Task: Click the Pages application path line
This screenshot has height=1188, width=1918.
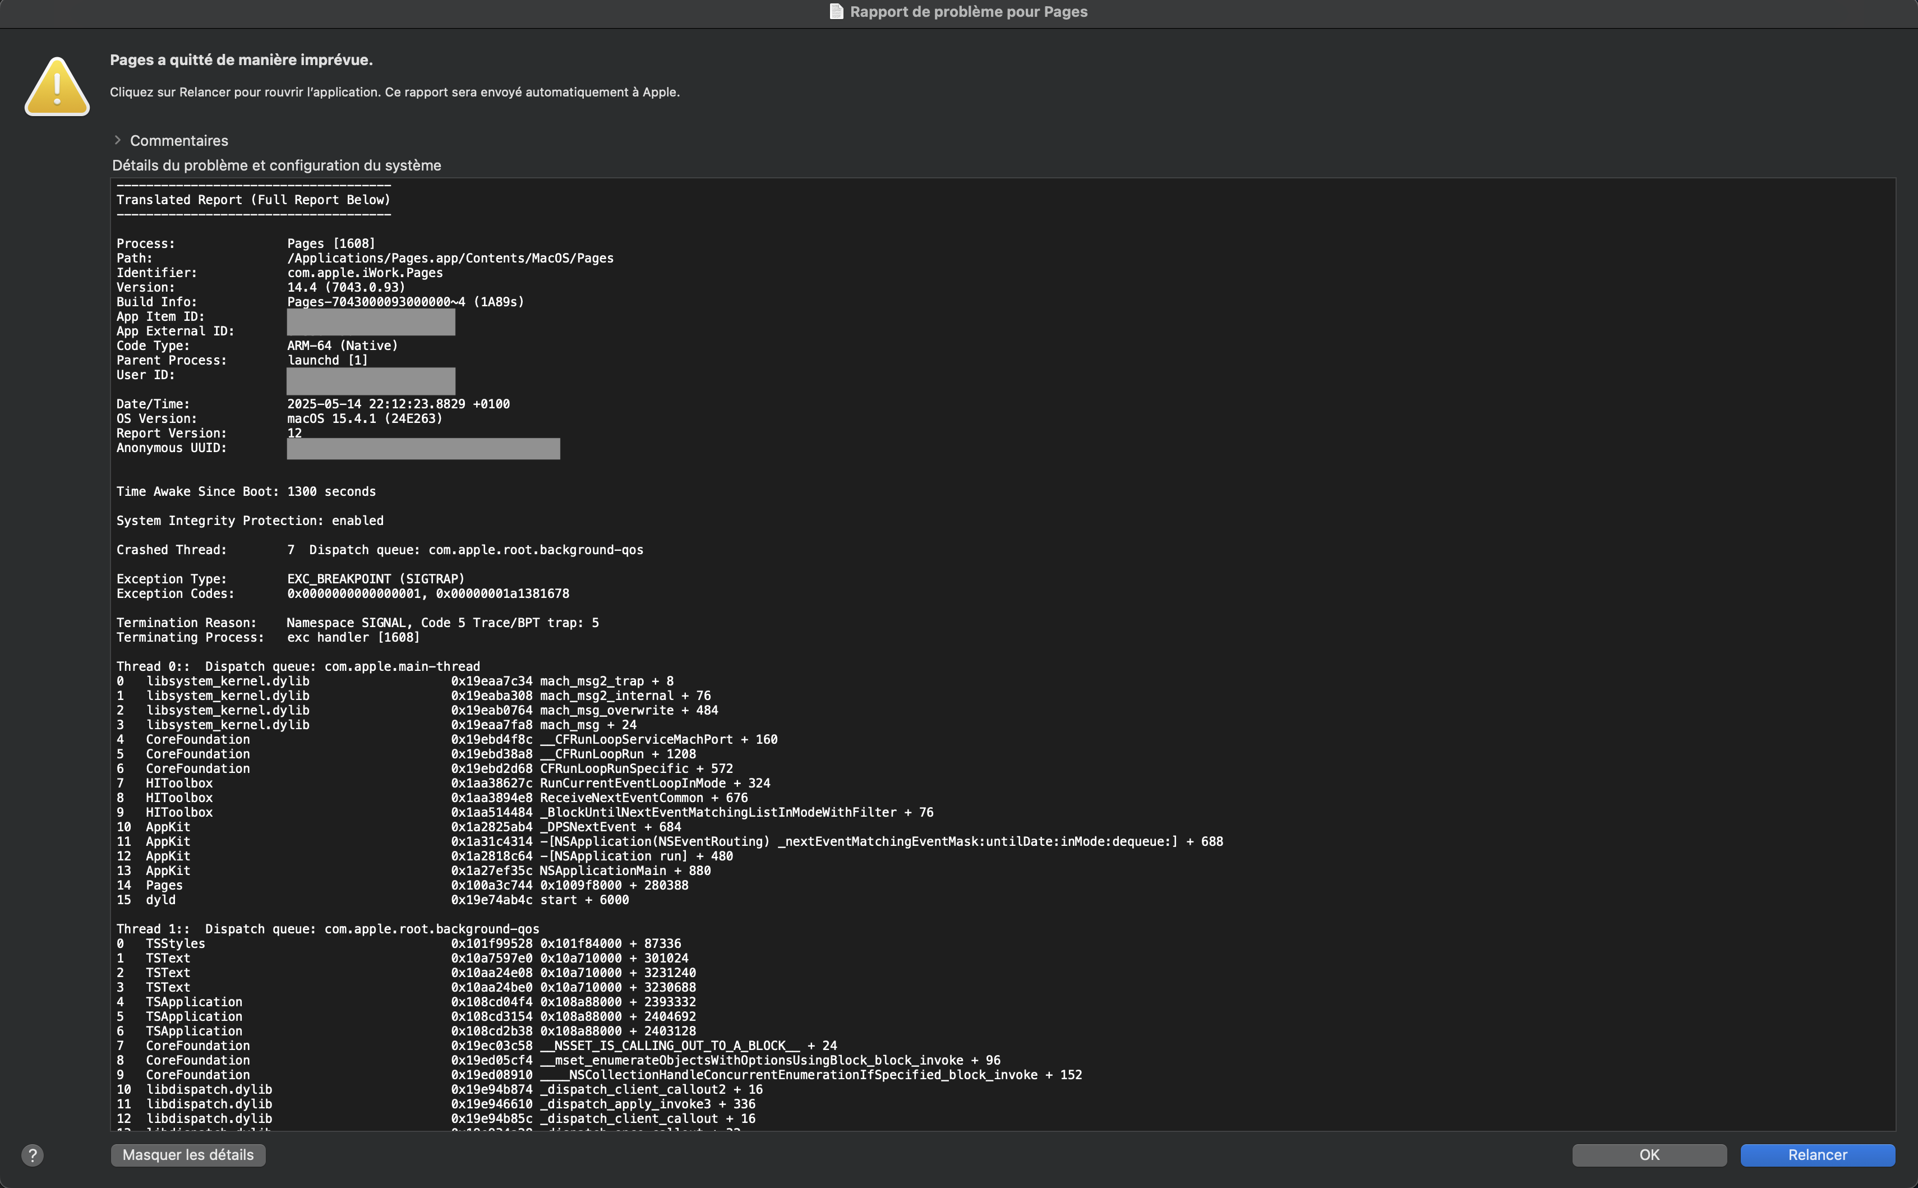Action: pos(450,259)
